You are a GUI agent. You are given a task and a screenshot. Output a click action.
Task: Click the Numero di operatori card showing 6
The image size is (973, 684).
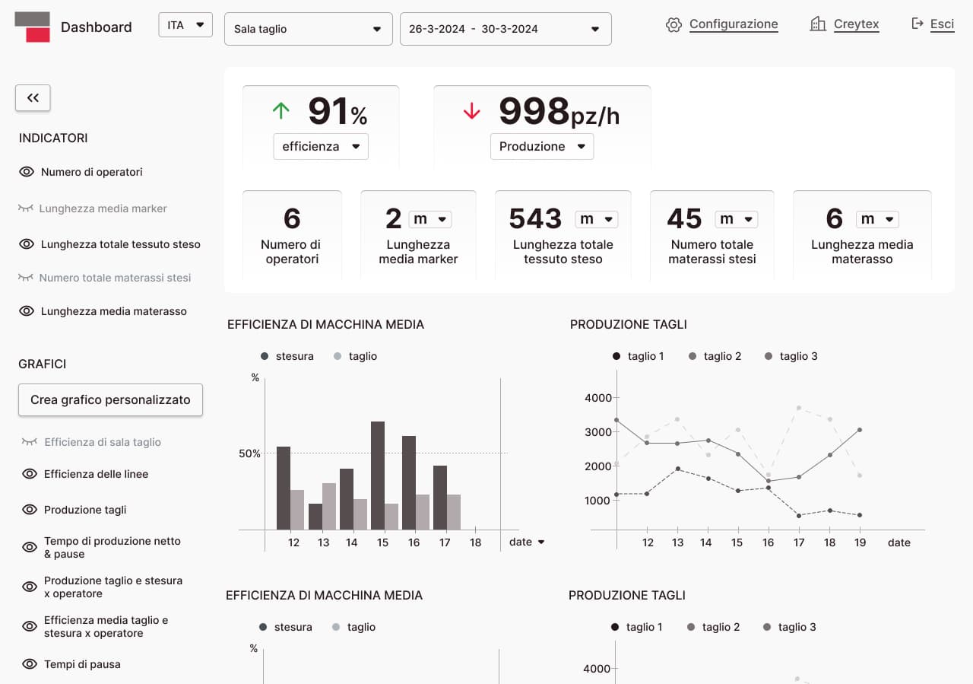click(292, 235)
